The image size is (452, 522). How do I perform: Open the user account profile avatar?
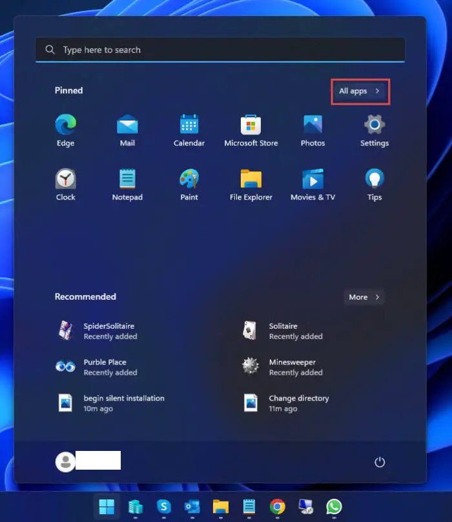click(65, 462)
